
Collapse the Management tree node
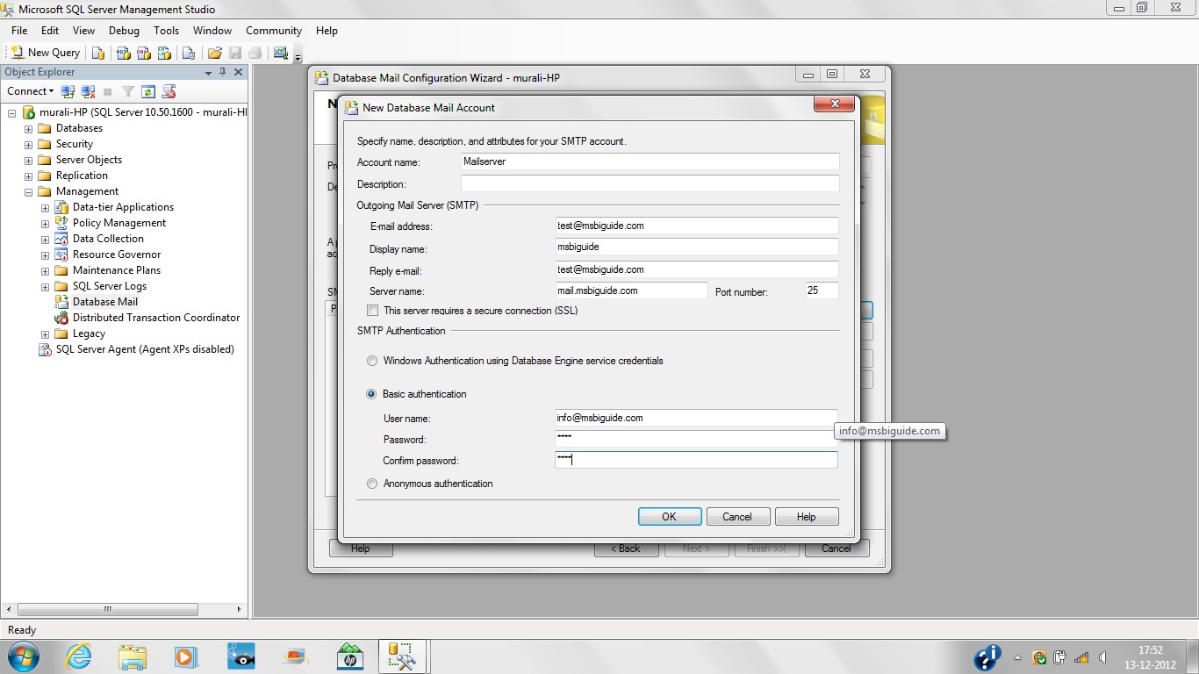(x=27, y=190)
